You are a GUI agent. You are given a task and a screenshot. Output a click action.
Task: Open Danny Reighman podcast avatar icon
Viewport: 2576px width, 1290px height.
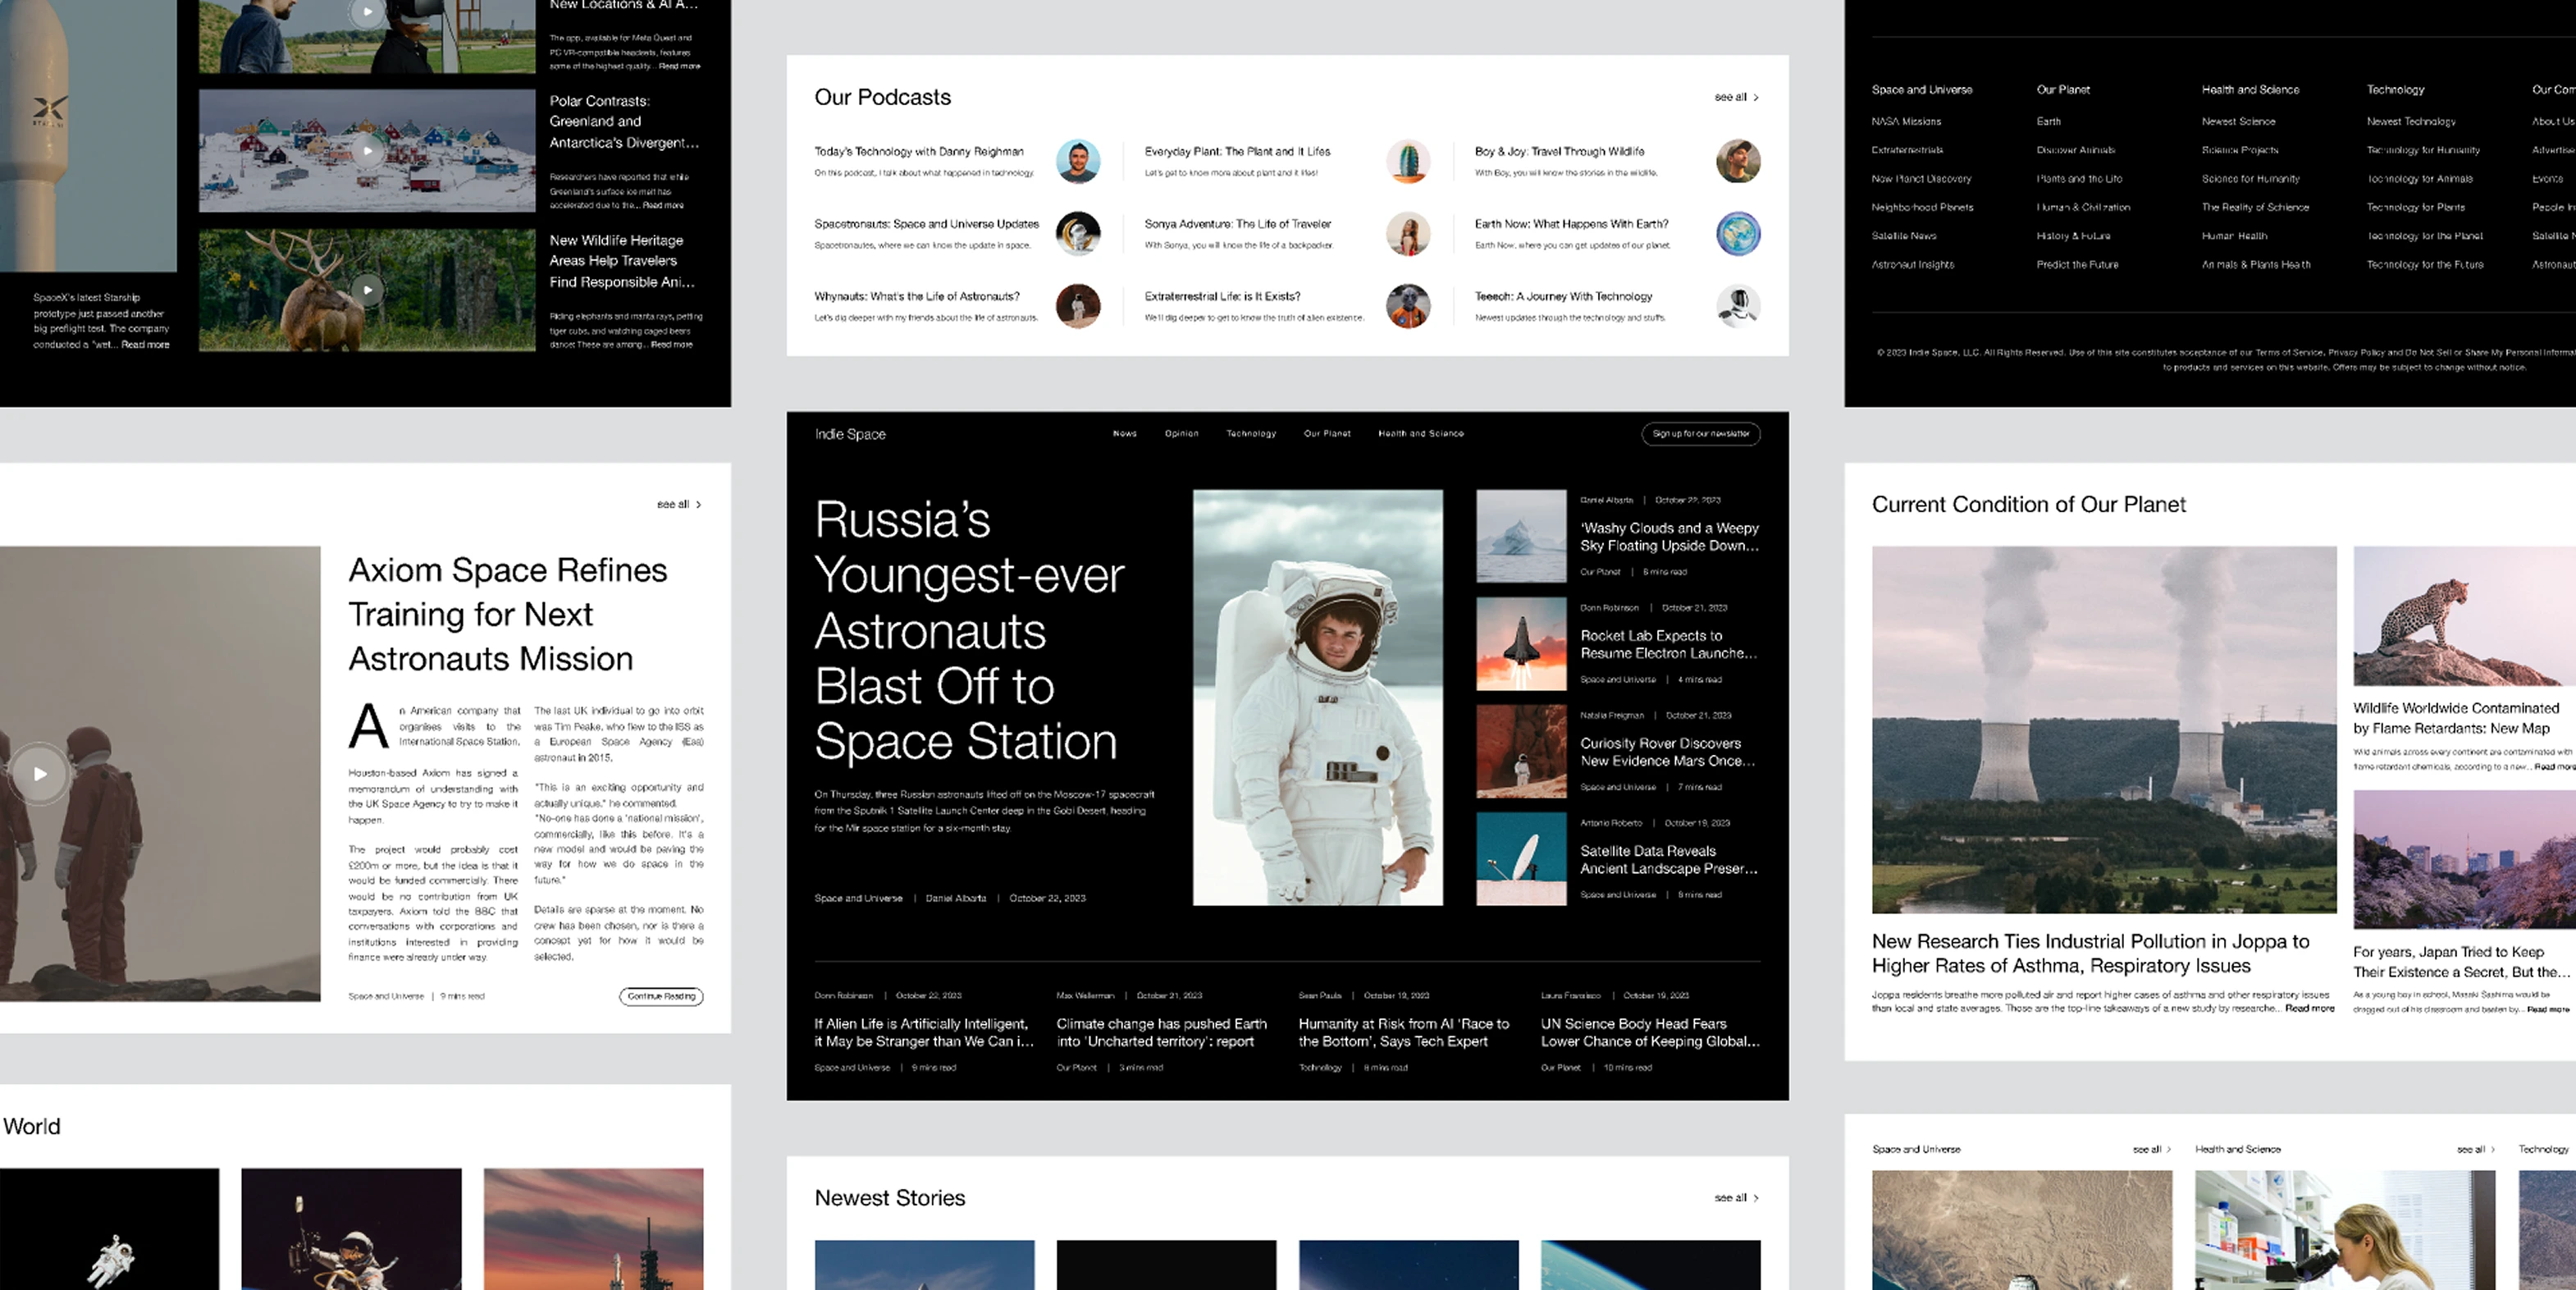[1078, 161]
